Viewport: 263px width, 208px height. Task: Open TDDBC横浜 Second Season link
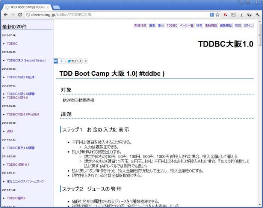coord(27,60)
